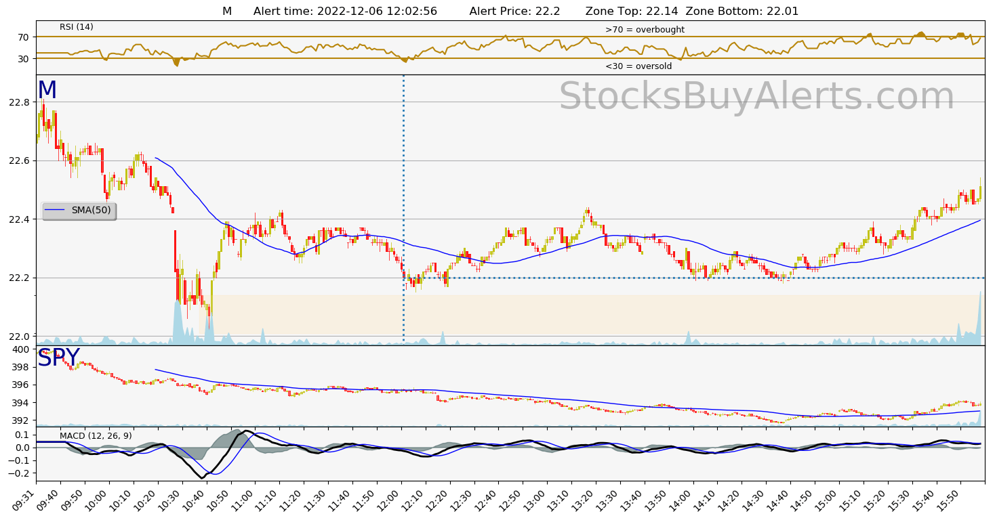Viewport: 995px width, 520px height.
Task: Click the MACD axis value -0.2
Action: pos(20,473)
